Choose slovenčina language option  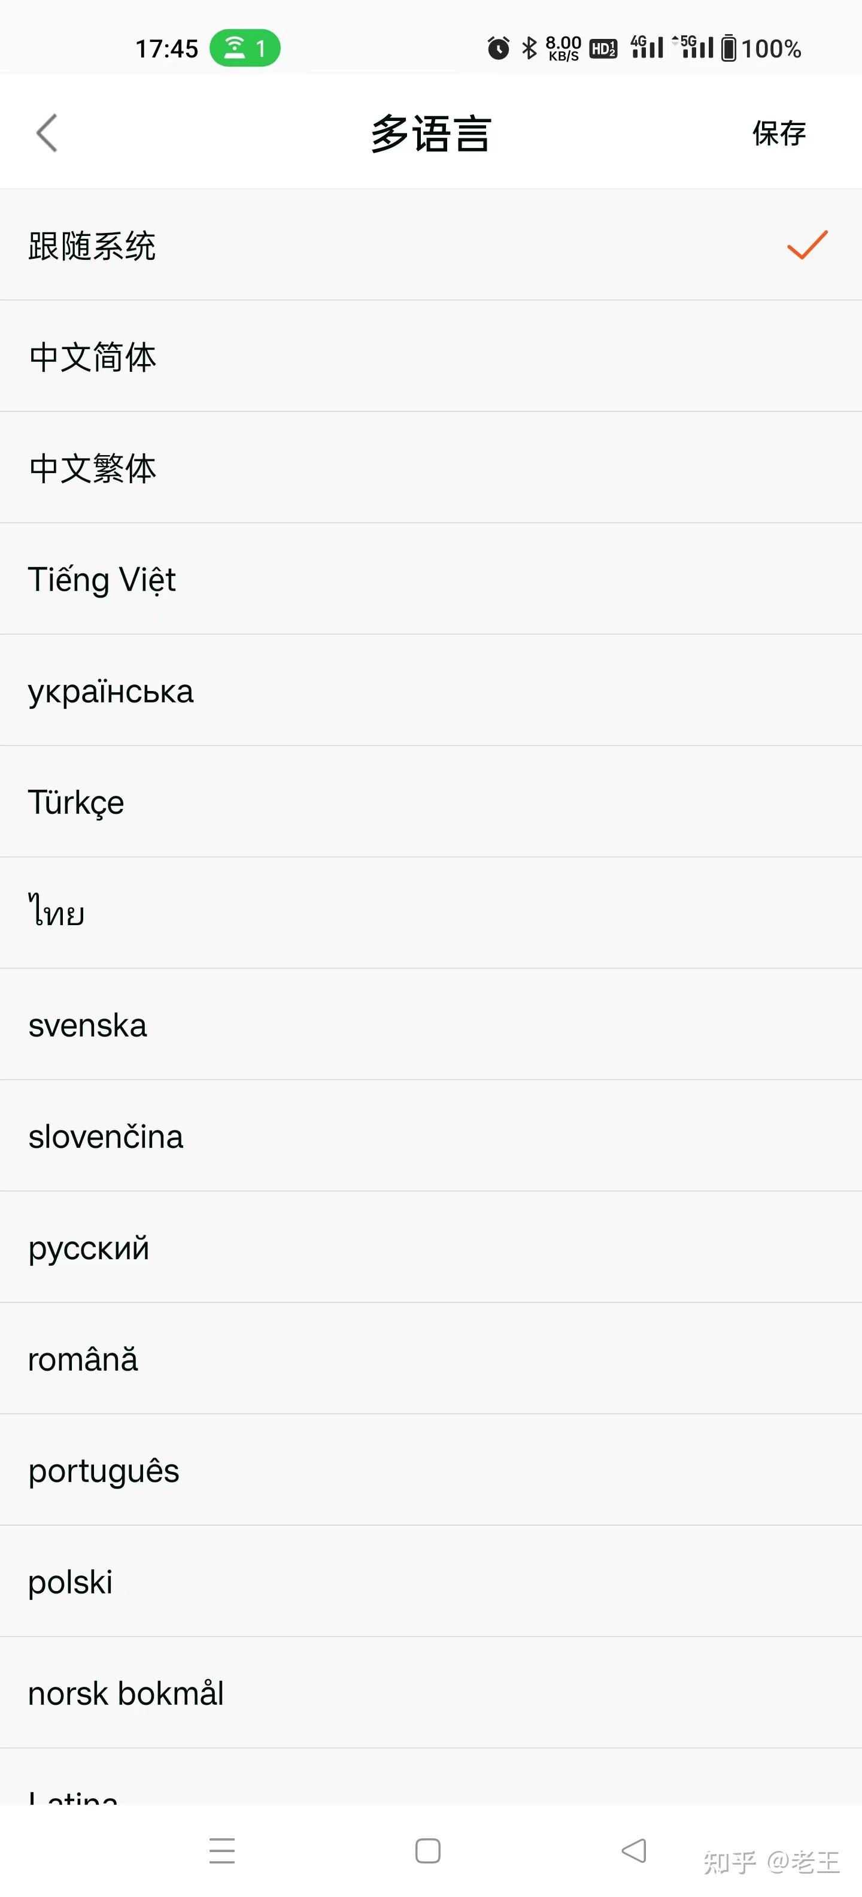pos(106,1137)
